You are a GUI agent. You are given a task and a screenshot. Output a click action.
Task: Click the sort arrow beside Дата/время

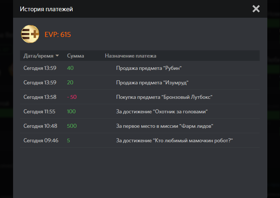(57, 56)
